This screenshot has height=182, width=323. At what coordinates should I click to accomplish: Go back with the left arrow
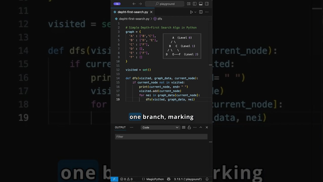(x=134, y=4)
